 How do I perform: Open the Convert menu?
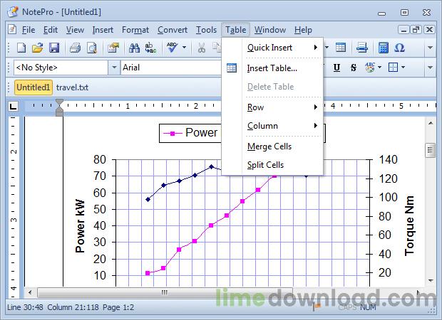click(173, 30)
